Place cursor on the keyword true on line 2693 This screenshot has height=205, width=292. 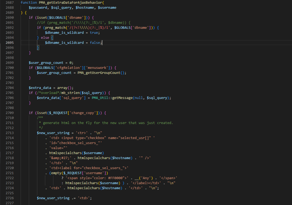95,33
